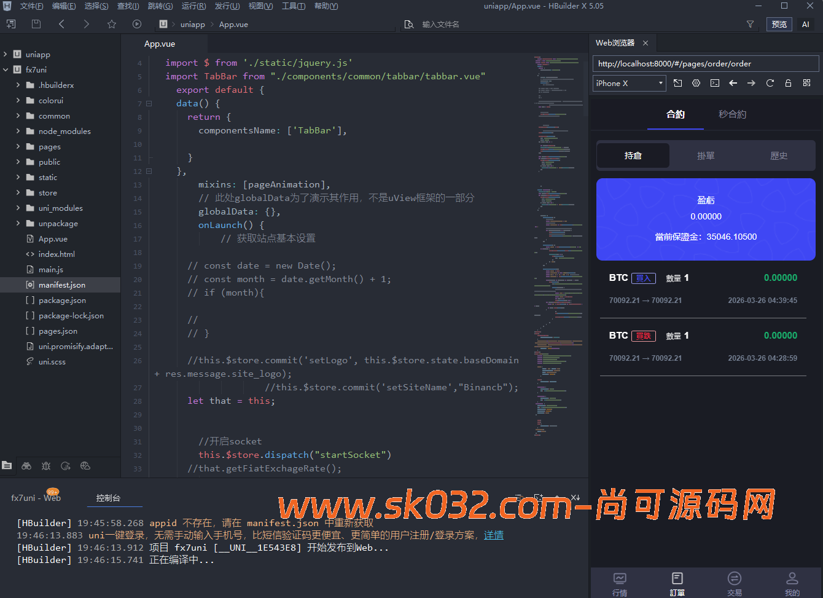
Task: Toggle the 预览 preview button
Action: 779,24
